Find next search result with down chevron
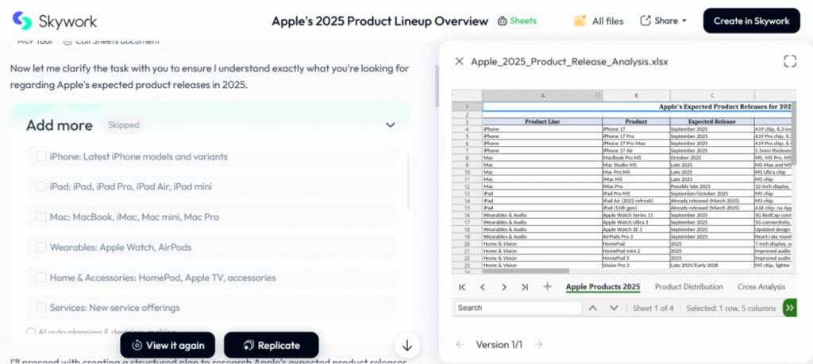The height and width of the screenshot is (364, 813). 614,308
